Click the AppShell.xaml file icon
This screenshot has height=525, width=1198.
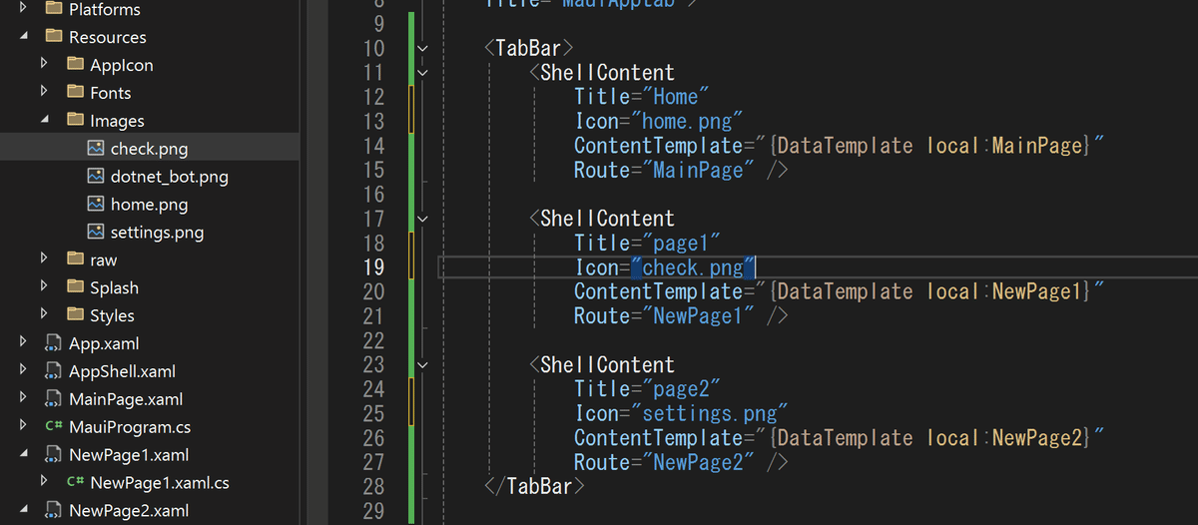[54, 371]
